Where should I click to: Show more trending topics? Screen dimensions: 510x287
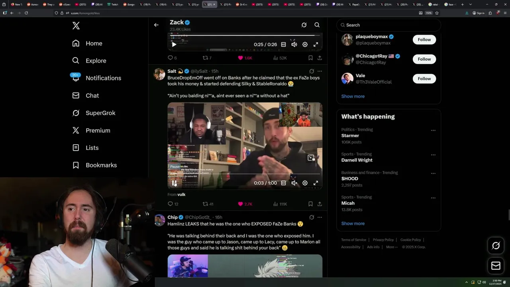point(353,223)
